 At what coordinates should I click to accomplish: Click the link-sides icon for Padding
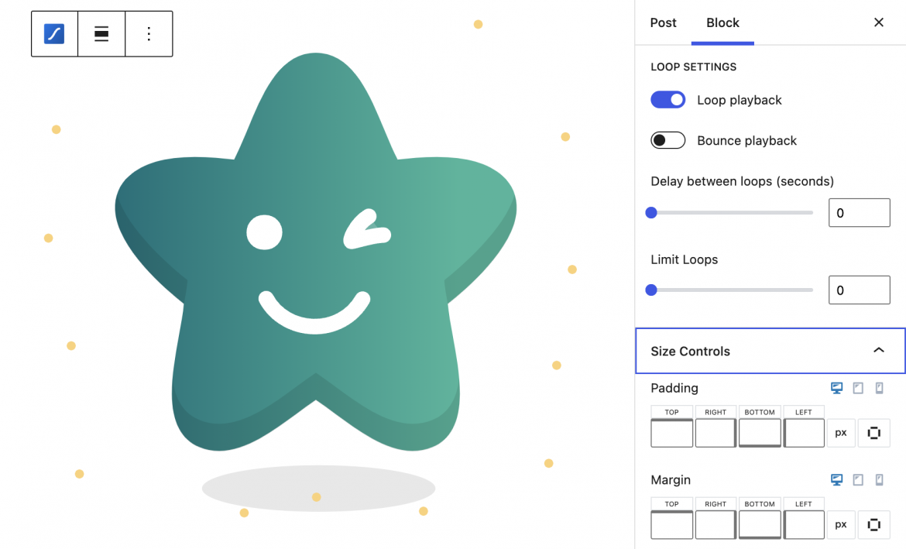pyautogui.click(x=874, y=433)
